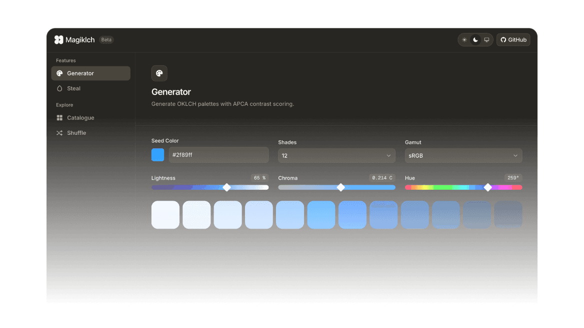Select the Generator palette icon in sidebar
The image size is (584, 328).
[x=60, y=73]
